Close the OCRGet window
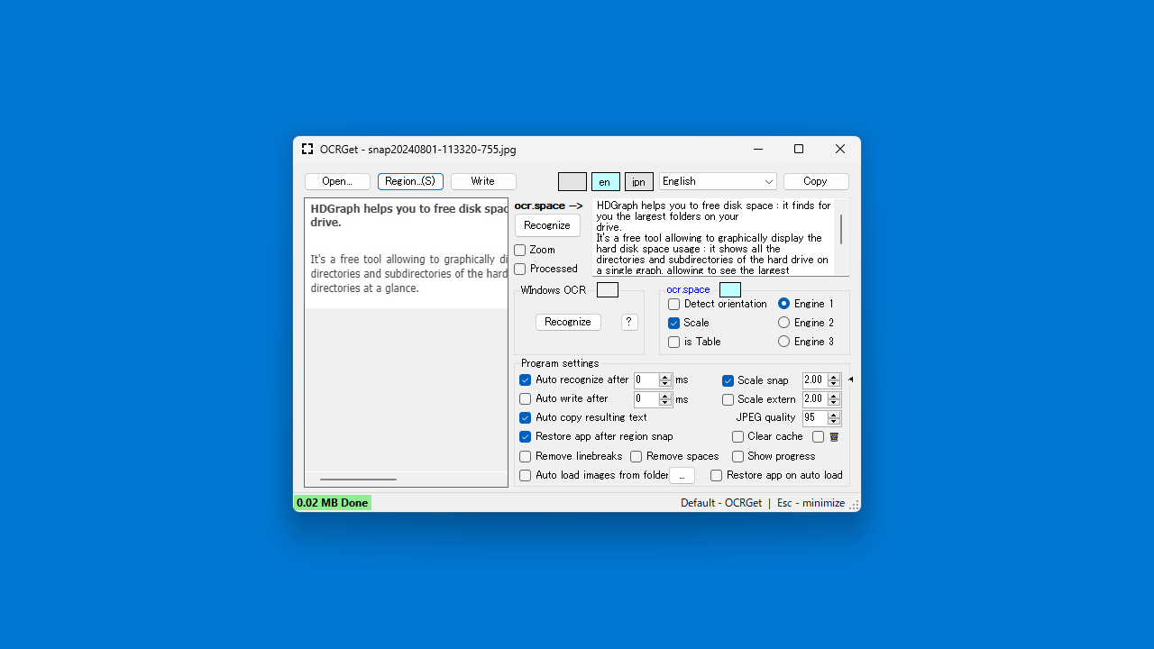 840,149
